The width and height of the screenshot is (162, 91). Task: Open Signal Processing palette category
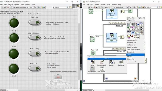(136, 47)
